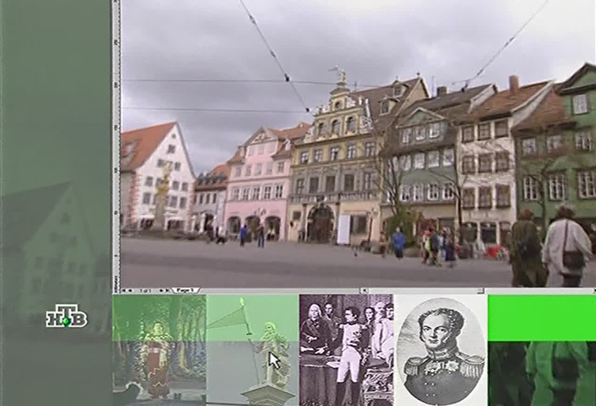Choose the oval officer portrait image
This screenshot has width=596, height=406.
(x=440, y=349)
